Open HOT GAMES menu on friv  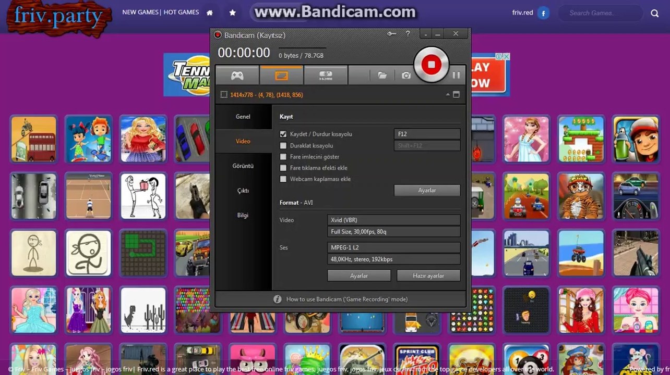[x=181, y=12]
